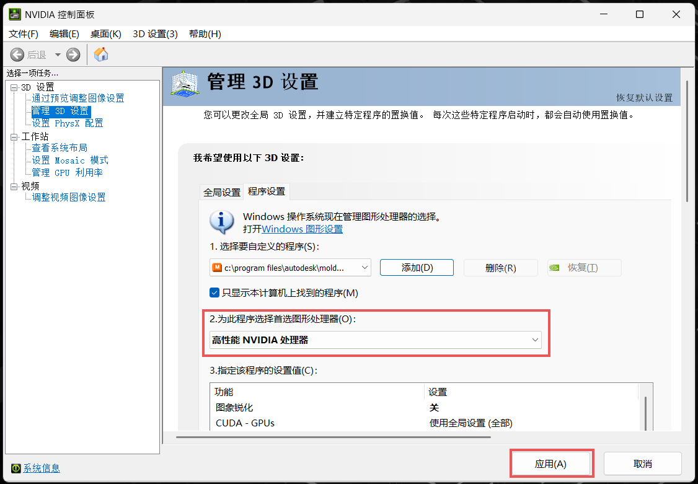The height and width of the screenshot is (484, 698).
Task: Select 设置 PhysX 配置 in the tree
Action: click(67, 123)
